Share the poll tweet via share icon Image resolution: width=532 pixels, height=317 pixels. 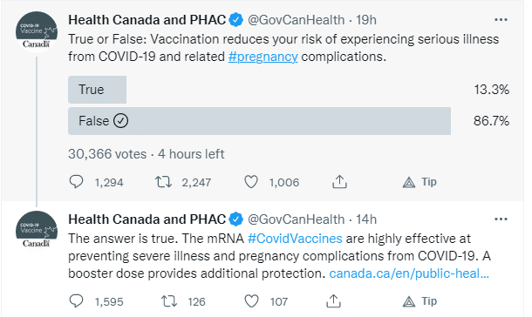pyautogui.click(x=339, y=181)
